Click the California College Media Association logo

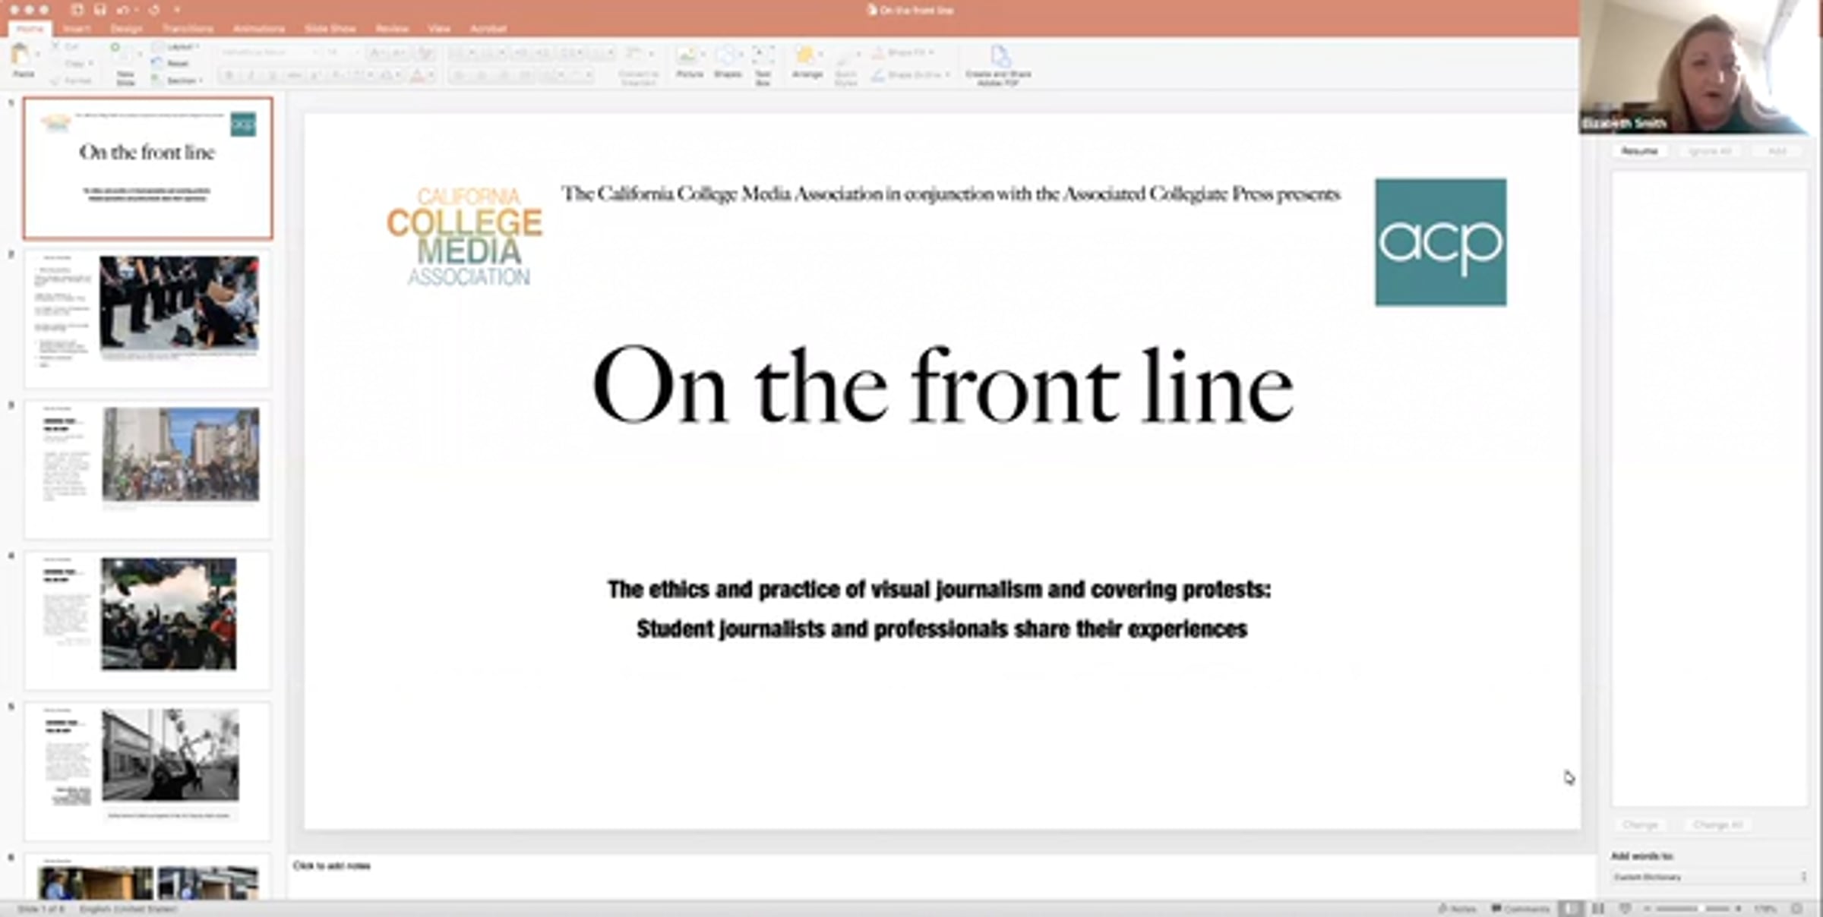(465, 237)
